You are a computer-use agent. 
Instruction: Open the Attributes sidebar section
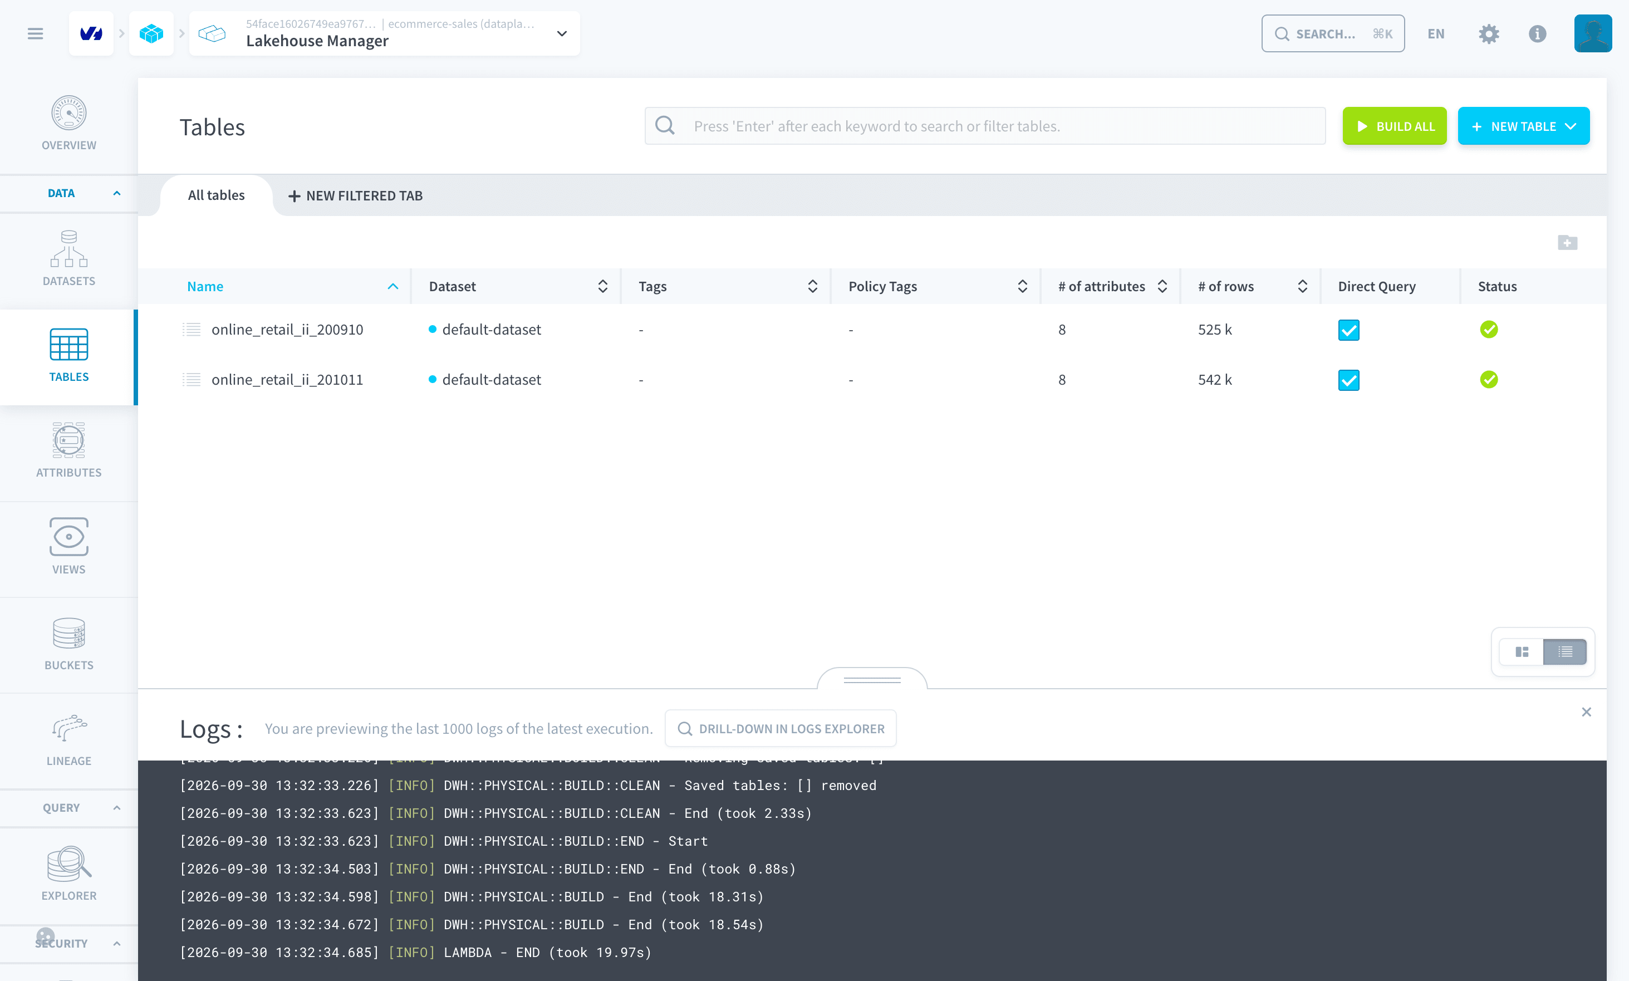(x=68, y=451)
